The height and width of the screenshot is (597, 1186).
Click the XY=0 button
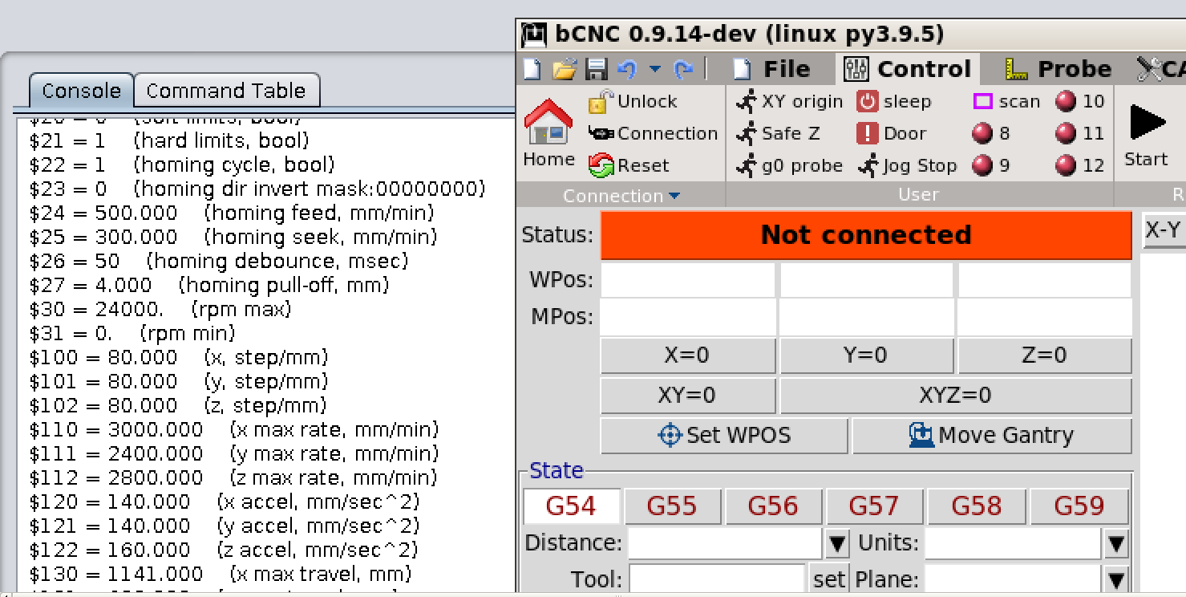click(687, 396)
